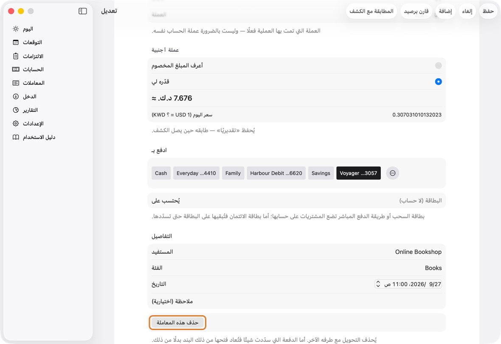This screenshot has height=344, width=501.
Task: Choose the Cash account chip
Action: point(161,173)
